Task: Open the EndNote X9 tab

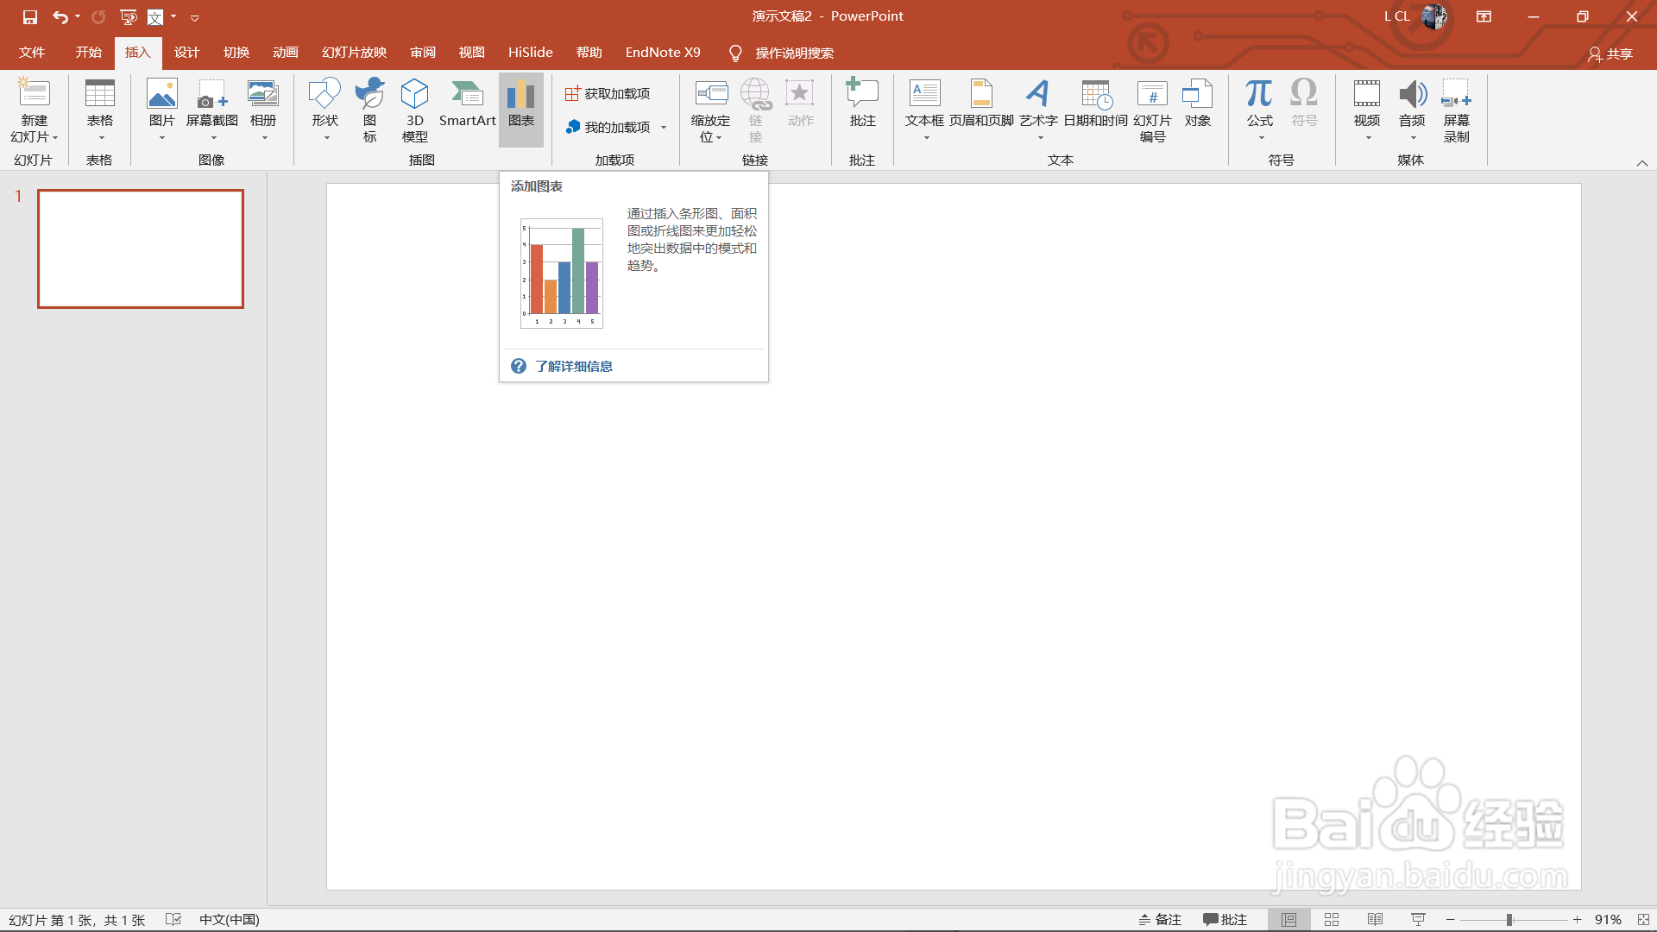Action: click(x=663, y=53)
